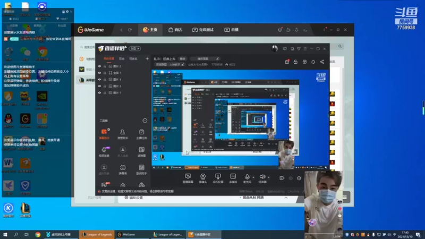Toggle visibility of source 图片 2
The width and height of the screenshot is (425, 239).
[x=99, y=66]
